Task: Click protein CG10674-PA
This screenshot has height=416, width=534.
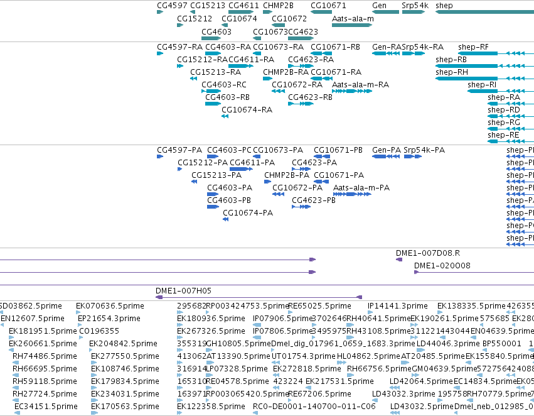Action: (x=225, y=220)
